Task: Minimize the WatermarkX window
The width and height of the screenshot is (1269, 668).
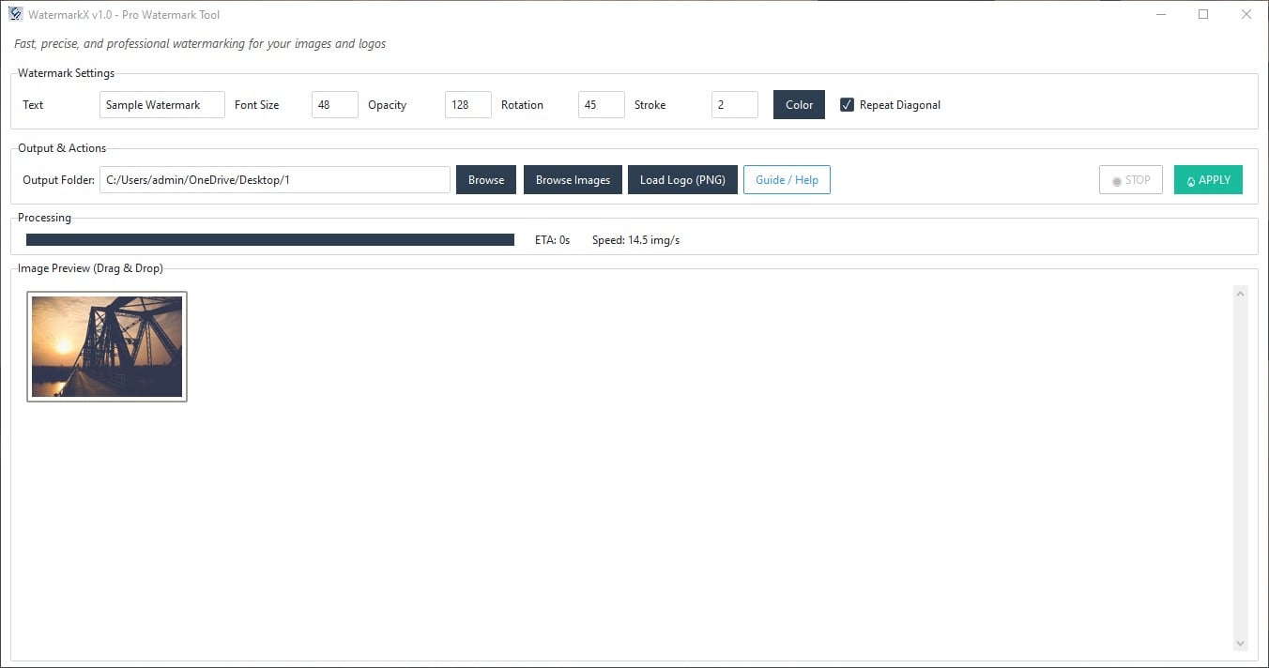Action: (1161, 15)
